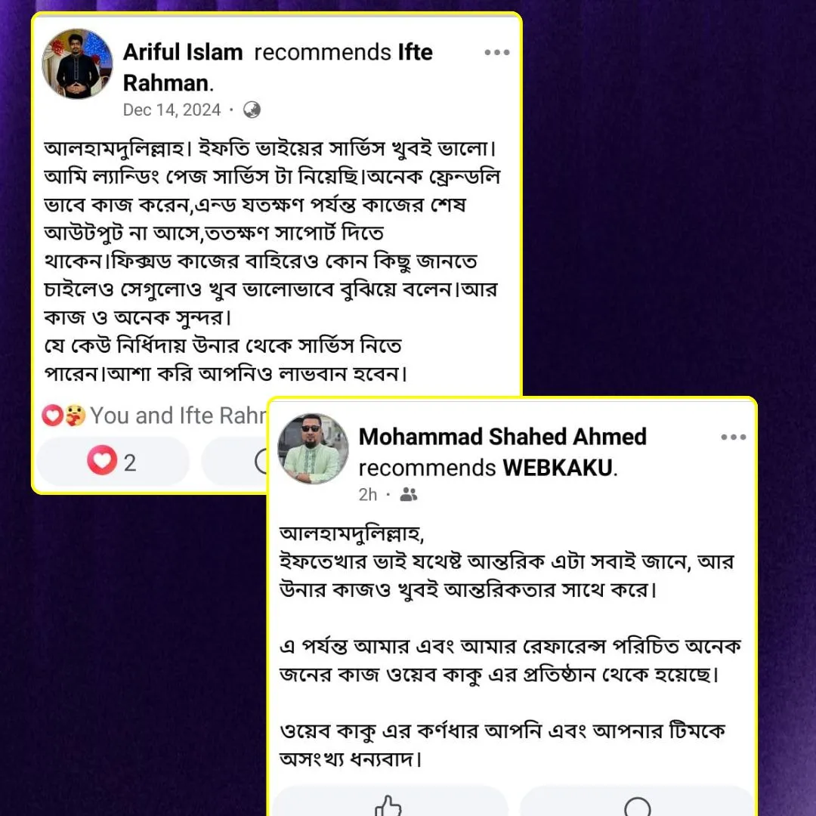The width and height of the screenshot is (816, 816).
Task: Visit the WEBKAKU page link
Action: point(558,468)
